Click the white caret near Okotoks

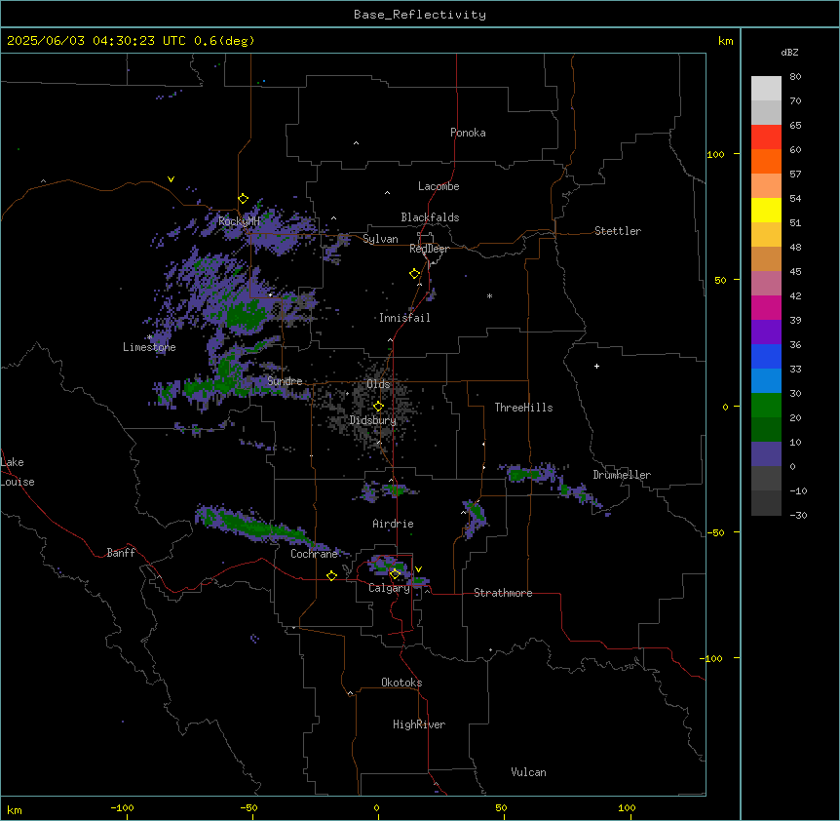[x=351, y=693]
